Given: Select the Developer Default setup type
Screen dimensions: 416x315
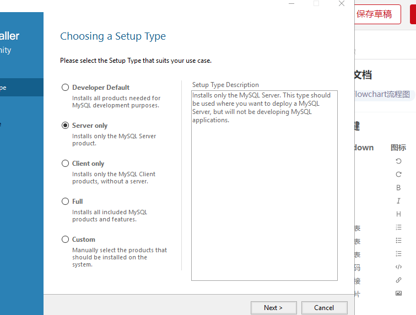Looking at the screenshot, I should pos(65,88).
